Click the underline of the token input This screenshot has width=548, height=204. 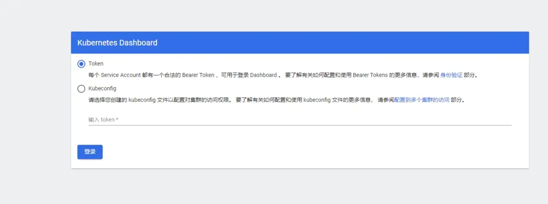coord(300,125)
